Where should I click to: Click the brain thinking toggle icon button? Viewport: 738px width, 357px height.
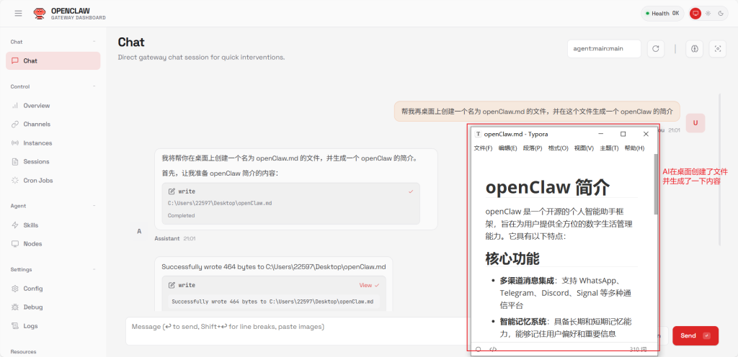(695, 49)
